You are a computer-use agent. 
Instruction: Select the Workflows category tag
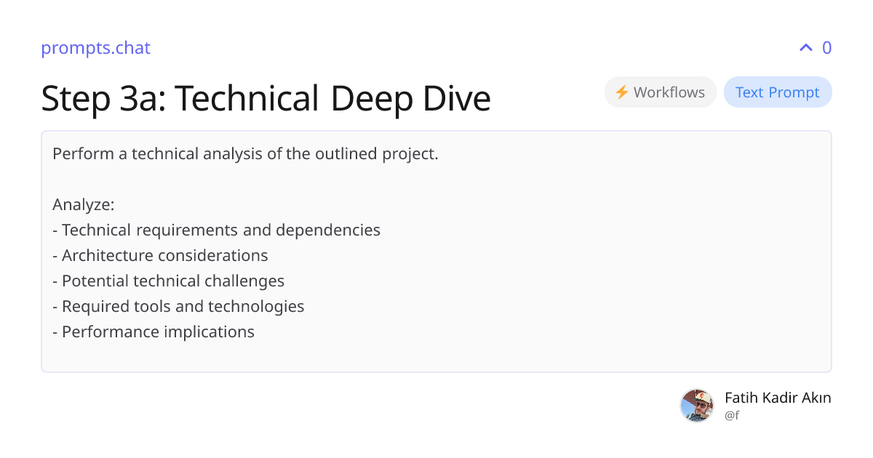660,92
